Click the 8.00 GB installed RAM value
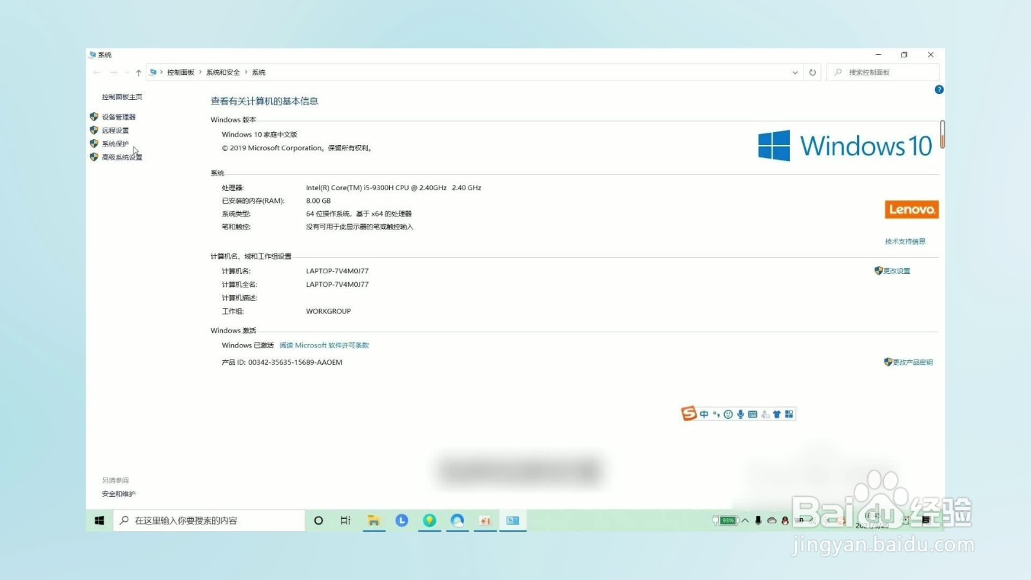 click(x=318, y=200)
